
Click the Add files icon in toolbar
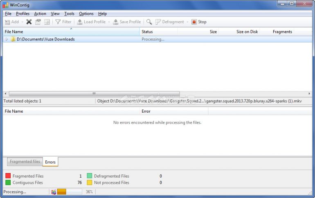pyautogui.click(x=7, y=22)
